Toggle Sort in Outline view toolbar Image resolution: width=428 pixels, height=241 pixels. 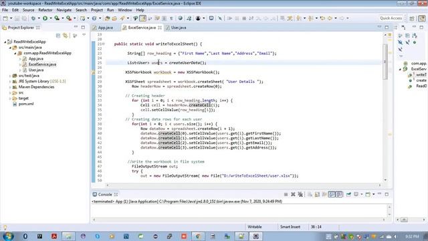click(415, 35)
